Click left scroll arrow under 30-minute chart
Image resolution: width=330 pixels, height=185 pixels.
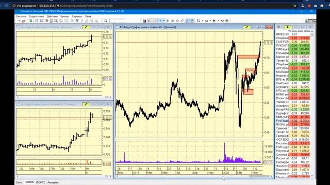[x=18, y=97]
